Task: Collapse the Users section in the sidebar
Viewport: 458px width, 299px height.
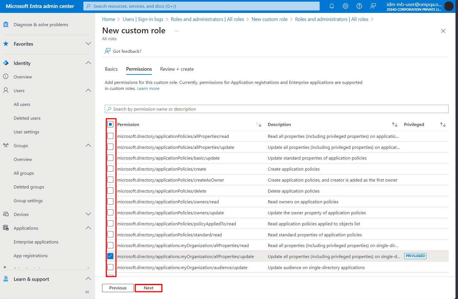Action: click(x=88, y=90)
